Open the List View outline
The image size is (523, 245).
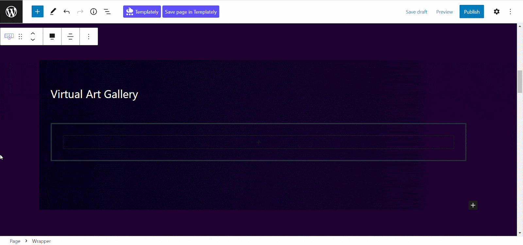pos(107,12)
